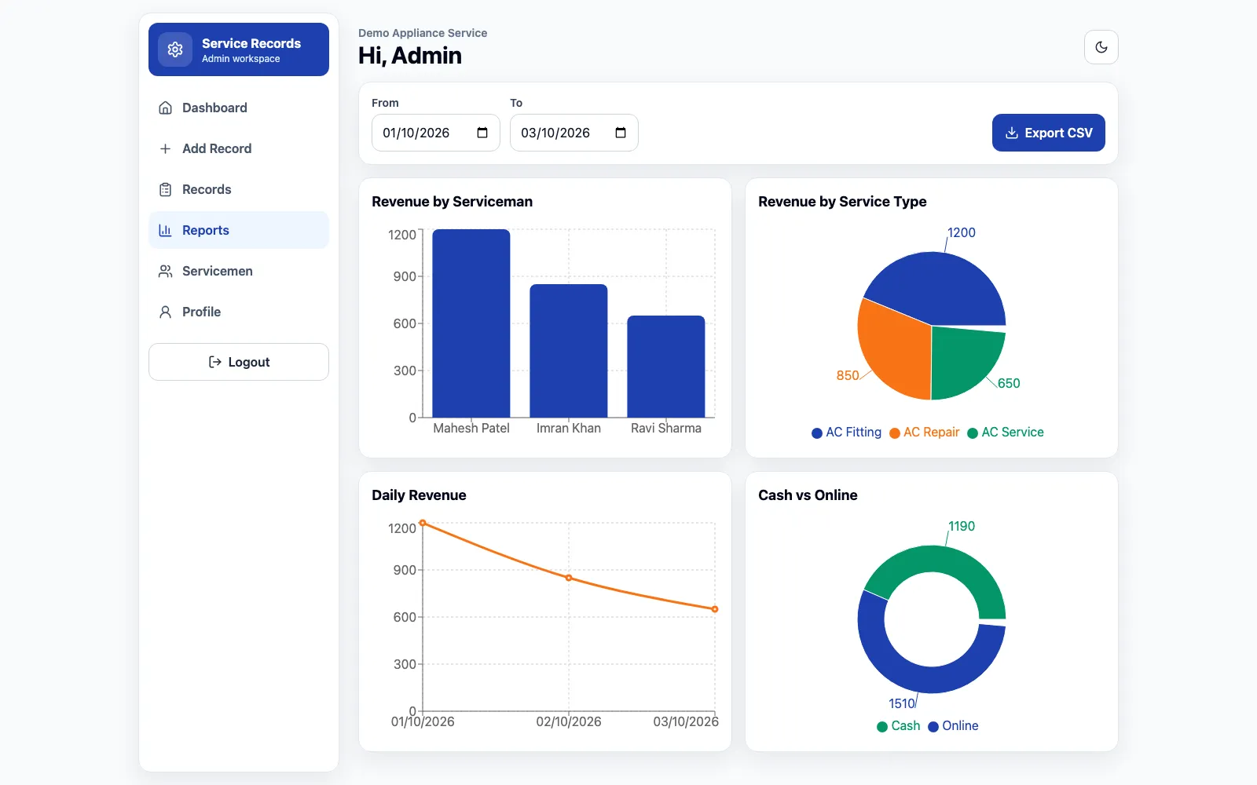
Task: Click the 'Revenue by Service Type' chart title
Action: pyautogui.click(x=842, y=202)
